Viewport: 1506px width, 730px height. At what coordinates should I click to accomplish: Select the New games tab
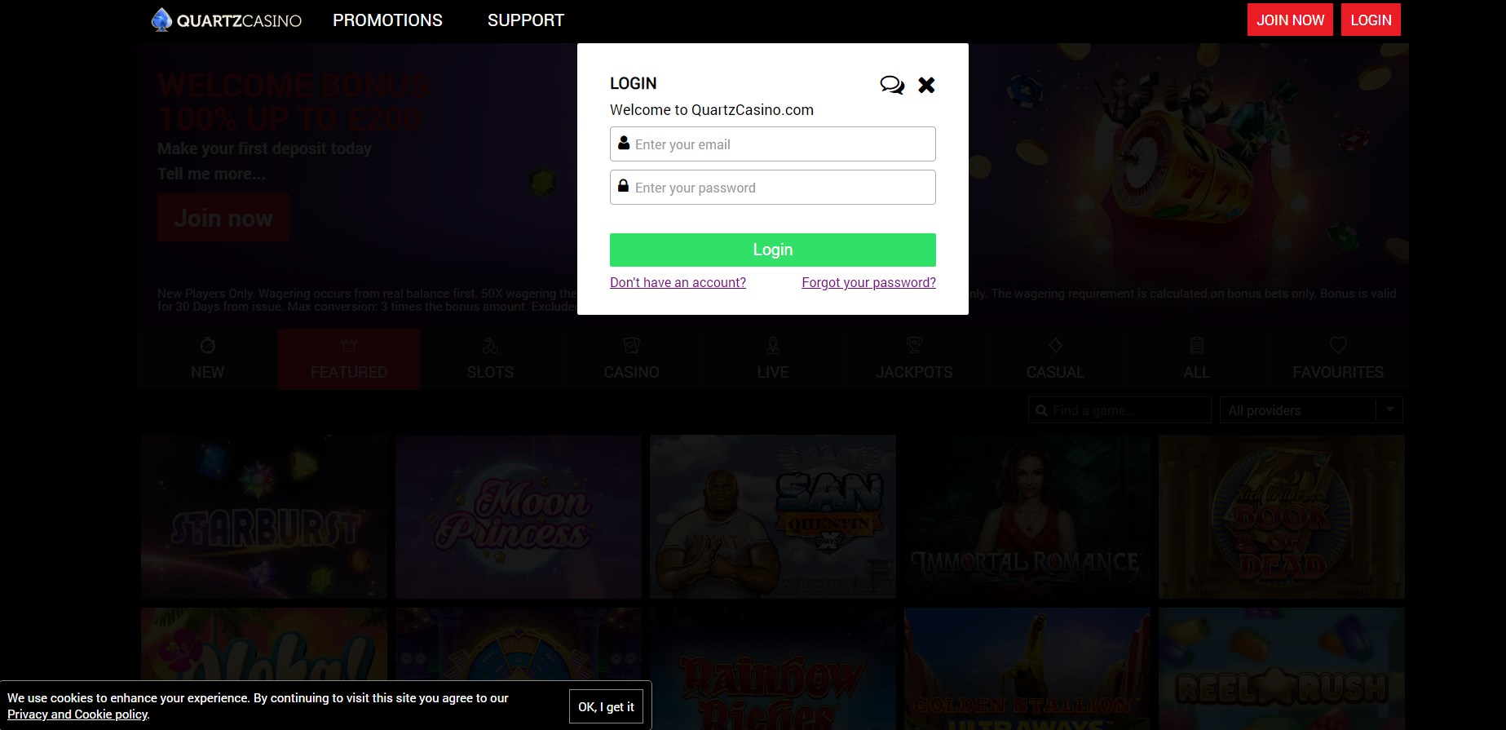(207, 360)
